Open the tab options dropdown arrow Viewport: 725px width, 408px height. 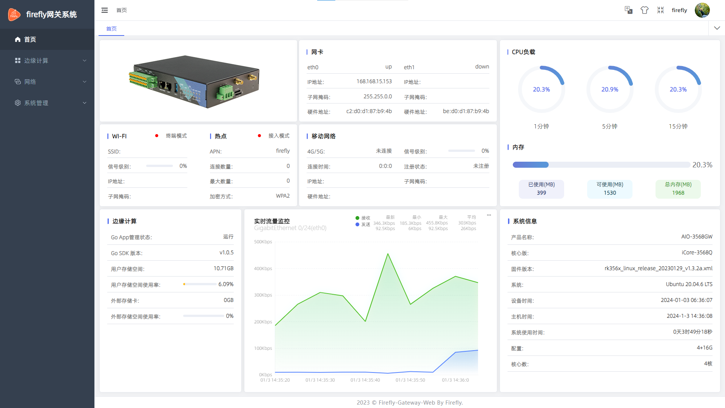point(717,28)
